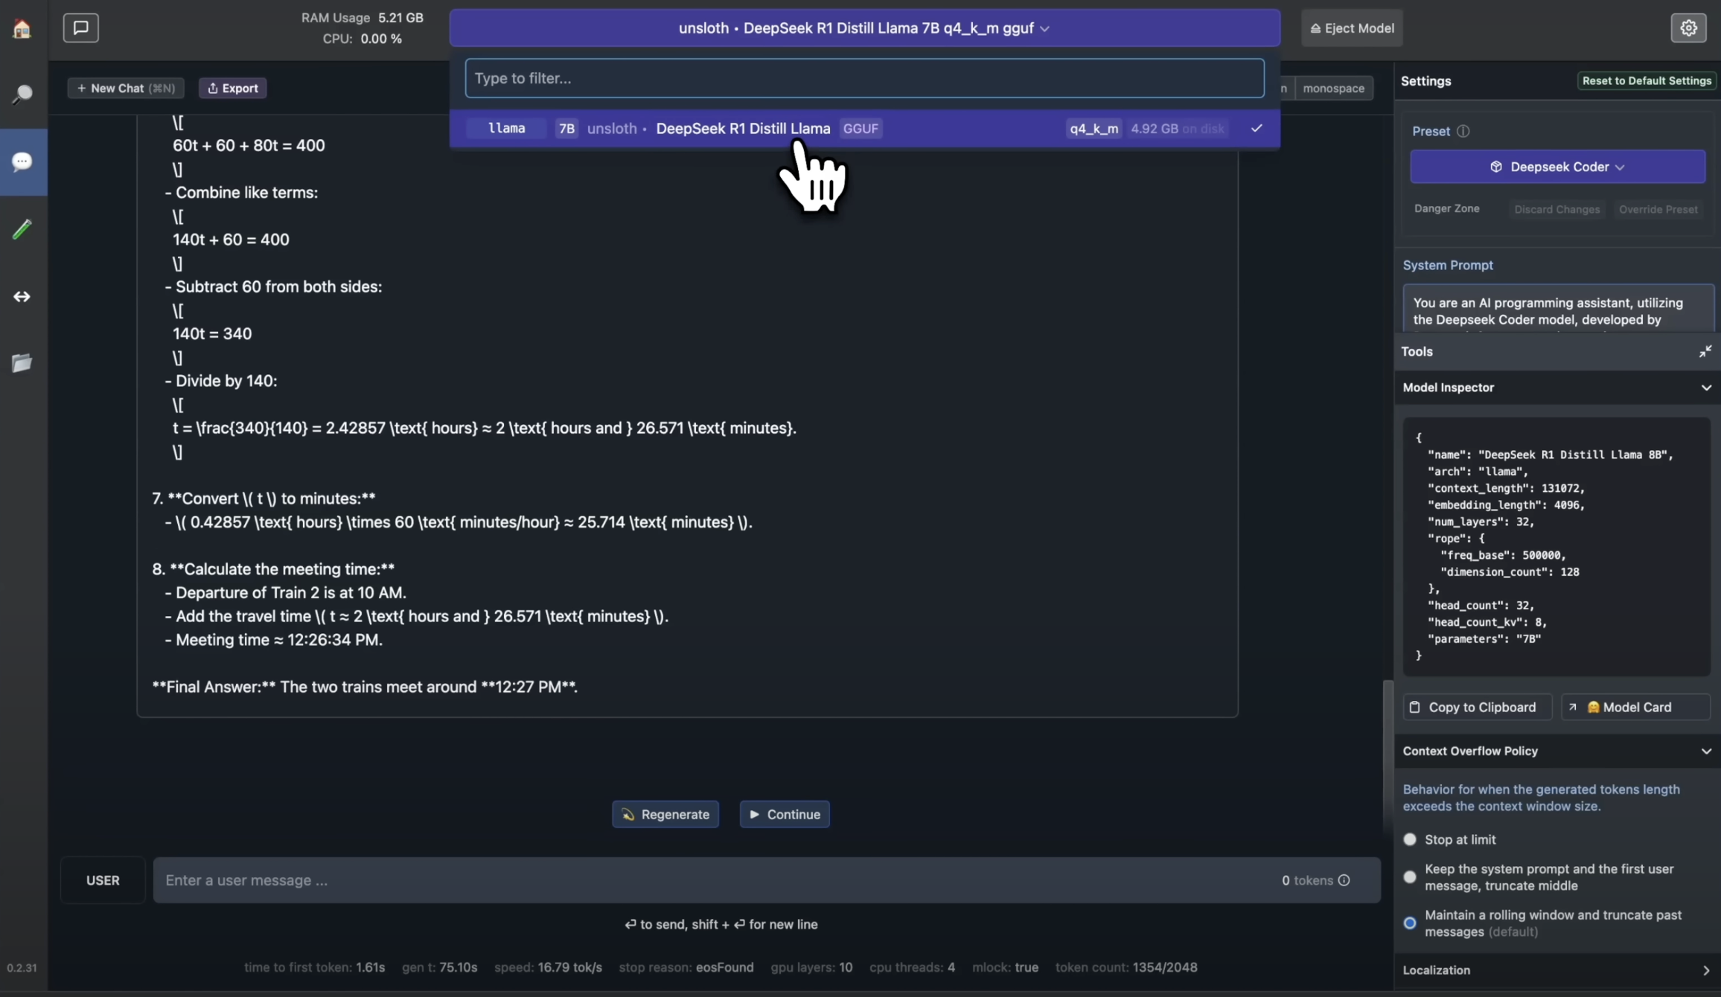Toggle the chat panel icon near RAM usage

[80, 28]
